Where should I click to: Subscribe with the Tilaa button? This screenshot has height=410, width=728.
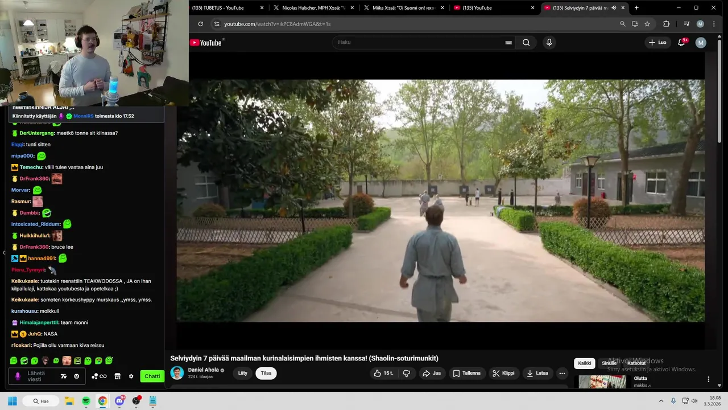(266, 374)
